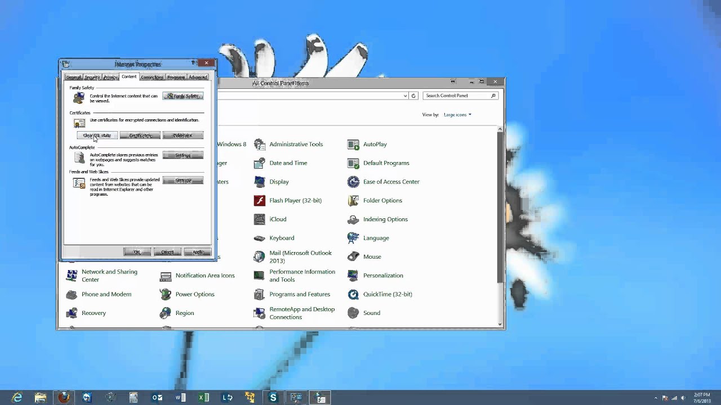Refresh the Control Panel window
The height and width of the screenshot is (405, 721).
pos(413,96)
